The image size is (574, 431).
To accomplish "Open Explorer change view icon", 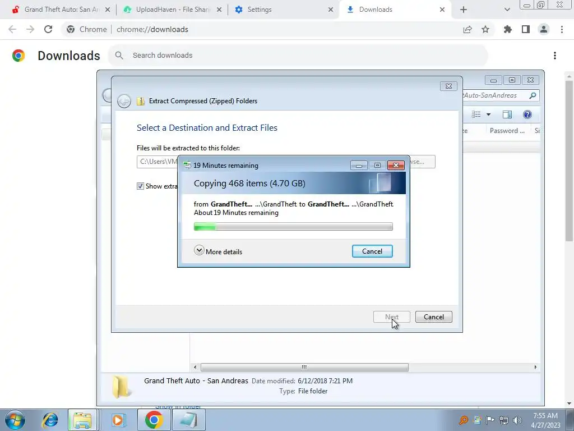I will [x=476, y=114].
